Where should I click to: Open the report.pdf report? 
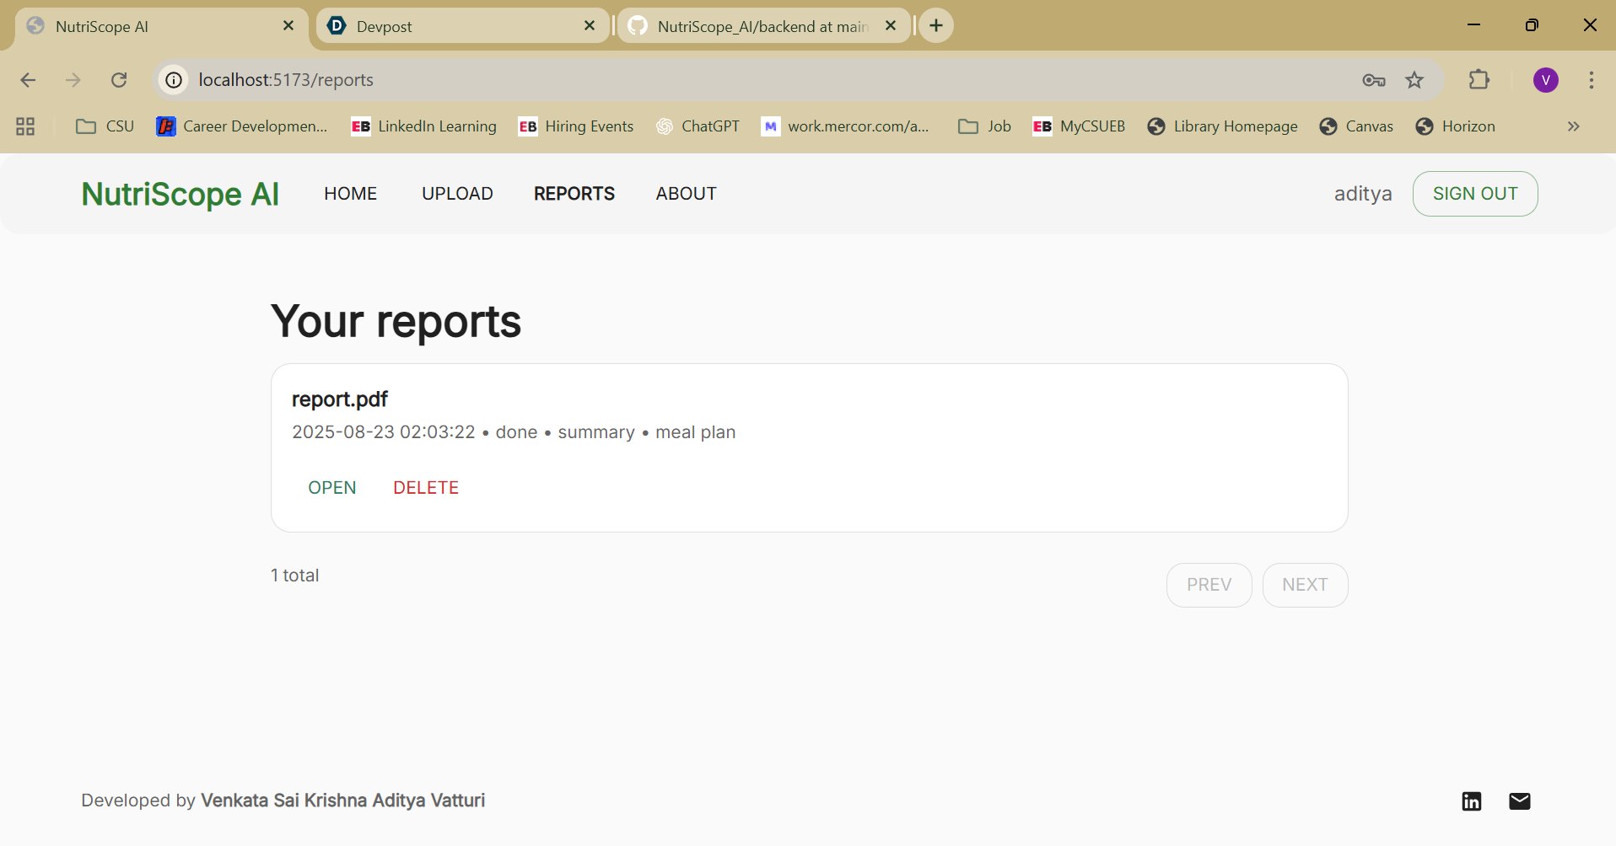pos(332,488)
